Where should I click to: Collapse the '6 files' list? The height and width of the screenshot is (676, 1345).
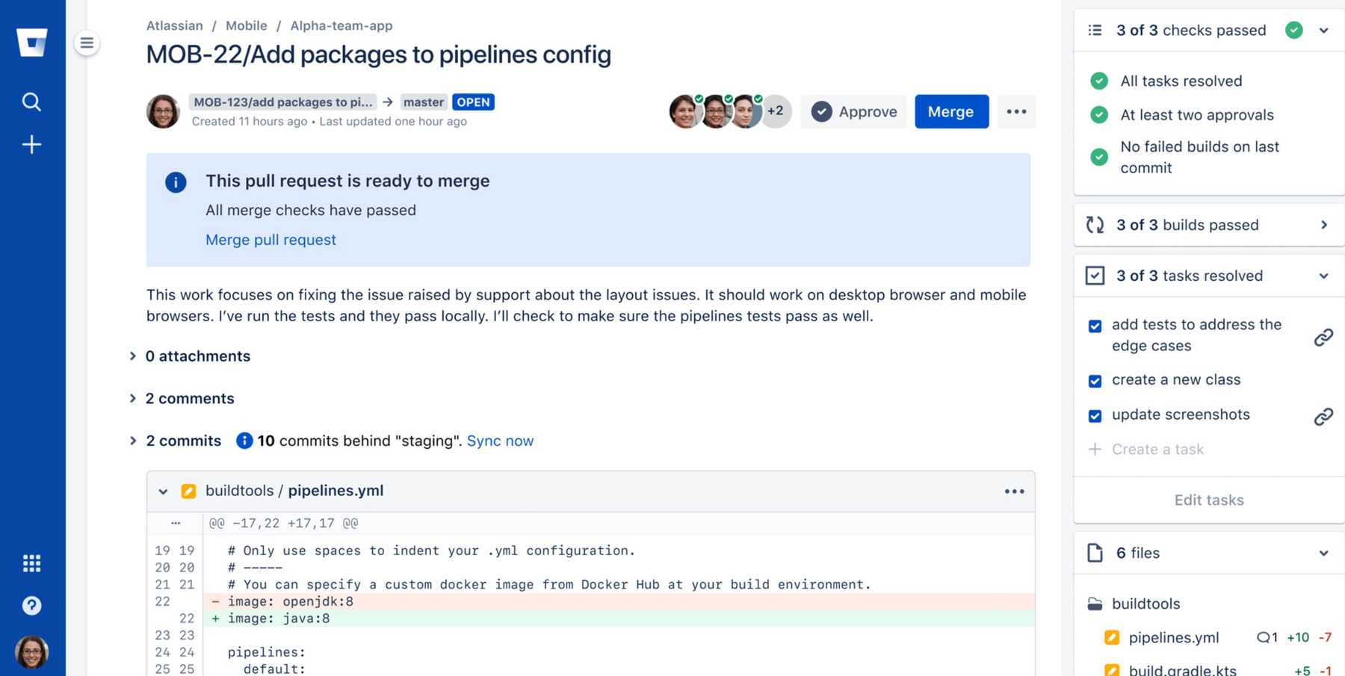(1324, 553)
